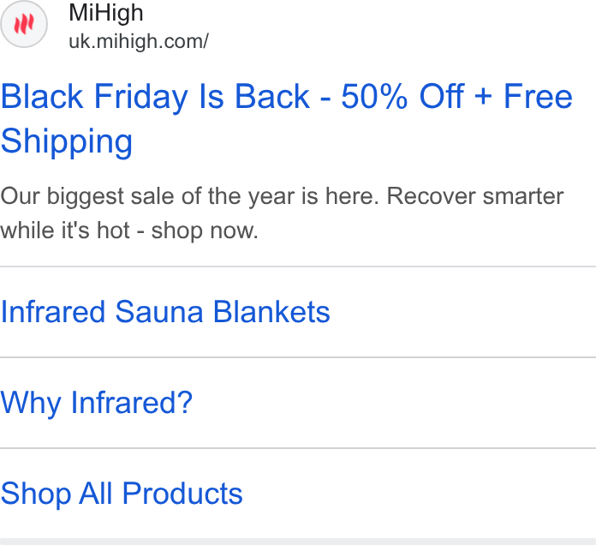Click the 50% Off text in the headline
This screenshot has width=596, height=545.
click(402, 96)
